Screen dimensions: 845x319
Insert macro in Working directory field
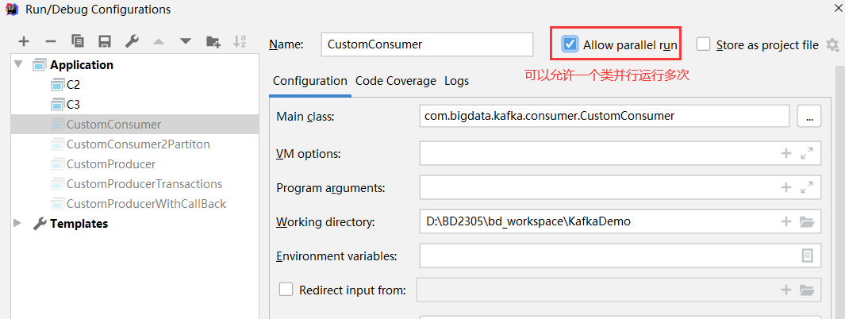[x=786, y=221]
